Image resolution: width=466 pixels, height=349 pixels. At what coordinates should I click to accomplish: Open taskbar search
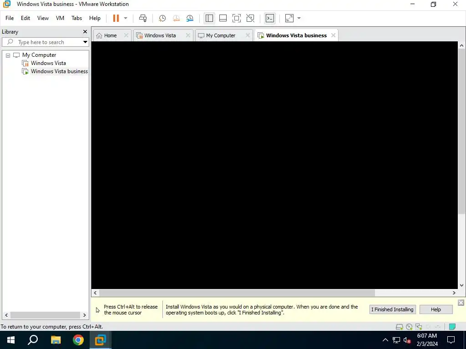[x=33, y=340]
